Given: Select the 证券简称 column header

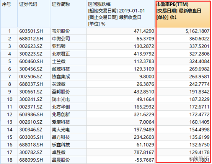Looking at the screenshot, I should click(x=68, y=14).
